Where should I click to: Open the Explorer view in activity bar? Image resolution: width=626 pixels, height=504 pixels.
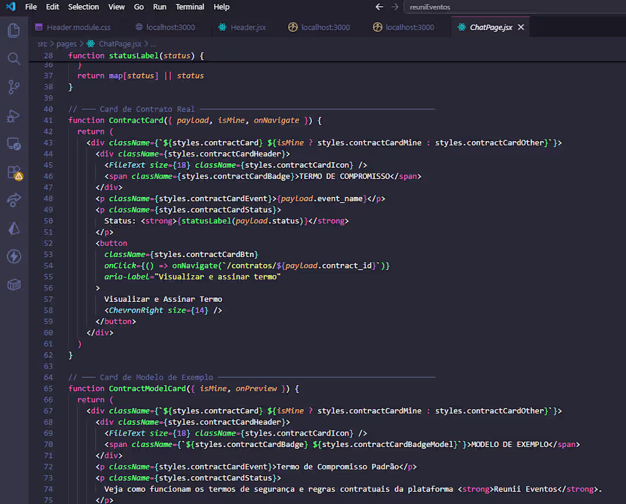coord(14,31)
